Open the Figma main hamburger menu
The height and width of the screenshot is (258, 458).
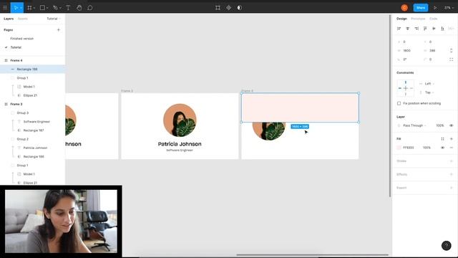[x=5, y=8]
